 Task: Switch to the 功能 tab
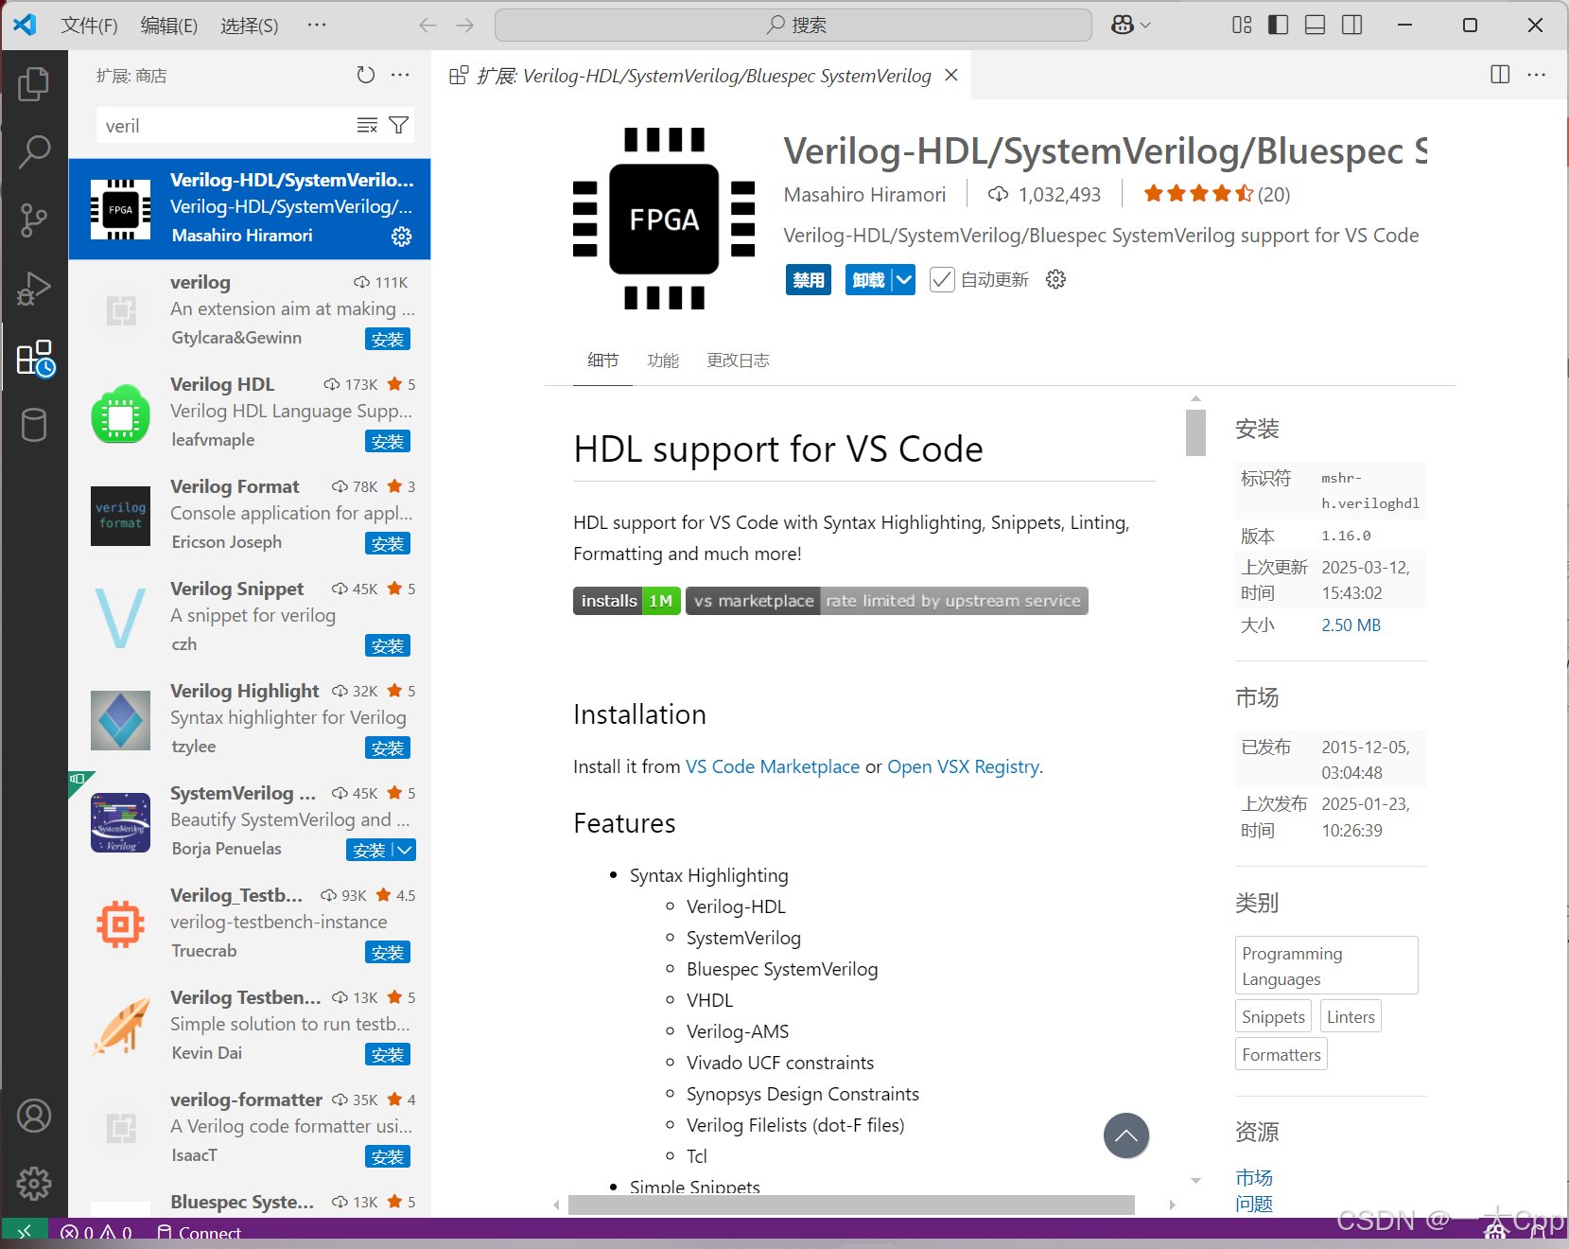pos(663,361)
